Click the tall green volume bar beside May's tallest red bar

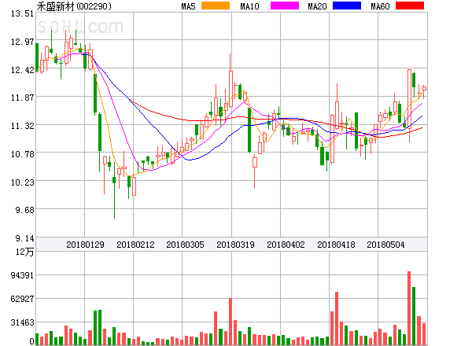tap(414, 316)
